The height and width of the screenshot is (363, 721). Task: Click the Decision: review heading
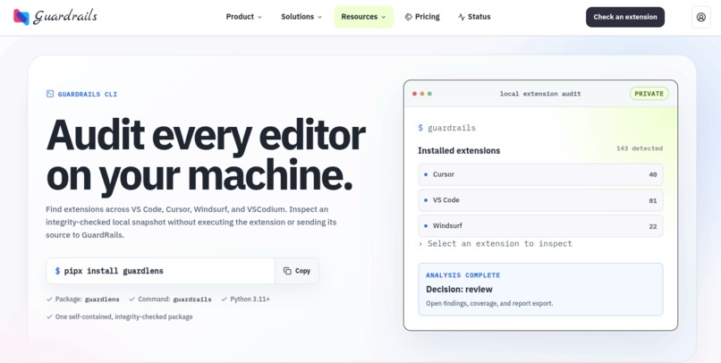pyautogui.click(x=459, y=290)
